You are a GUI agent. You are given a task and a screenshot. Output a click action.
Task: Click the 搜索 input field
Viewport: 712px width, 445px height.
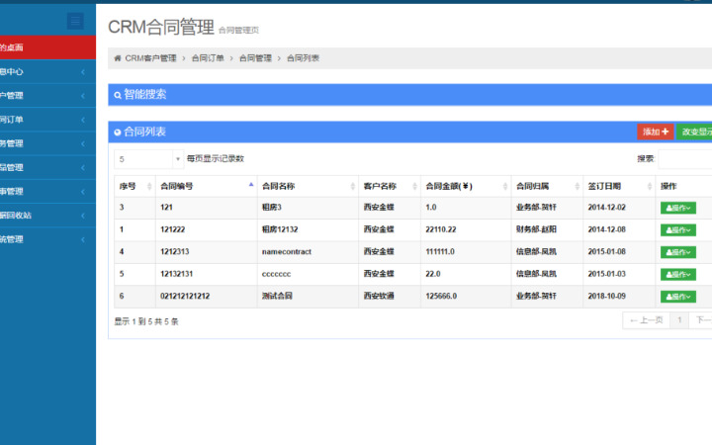685,159
